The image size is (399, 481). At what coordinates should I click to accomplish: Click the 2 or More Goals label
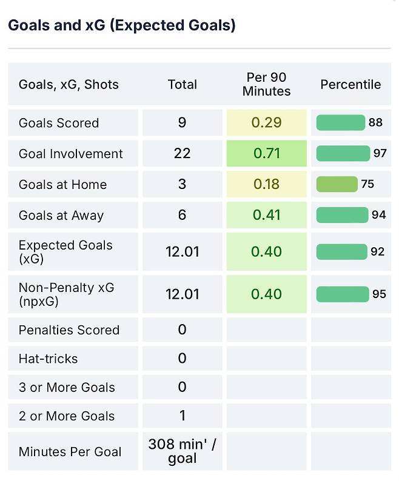click(67, 416)
